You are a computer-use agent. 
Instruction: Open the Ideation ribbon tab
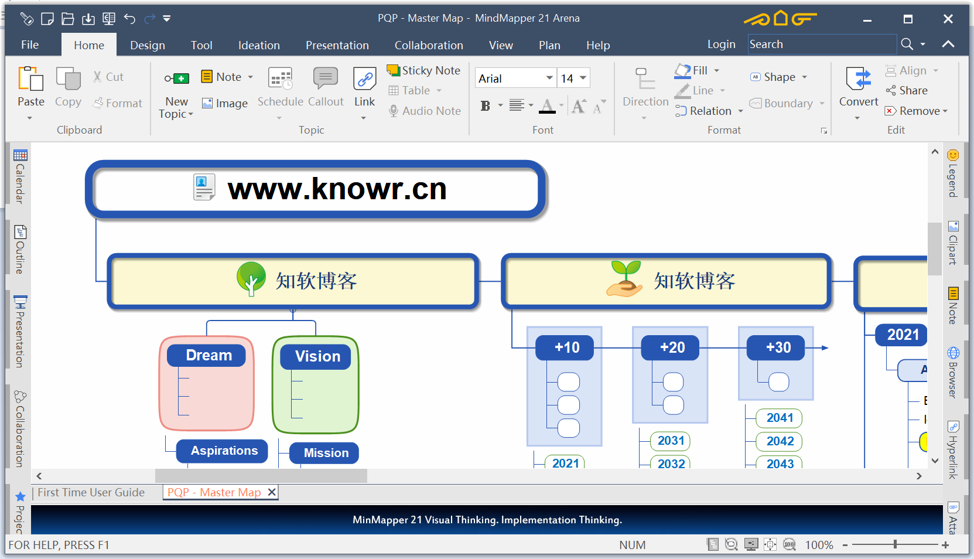pyautogui.click(x=259, y=45)
